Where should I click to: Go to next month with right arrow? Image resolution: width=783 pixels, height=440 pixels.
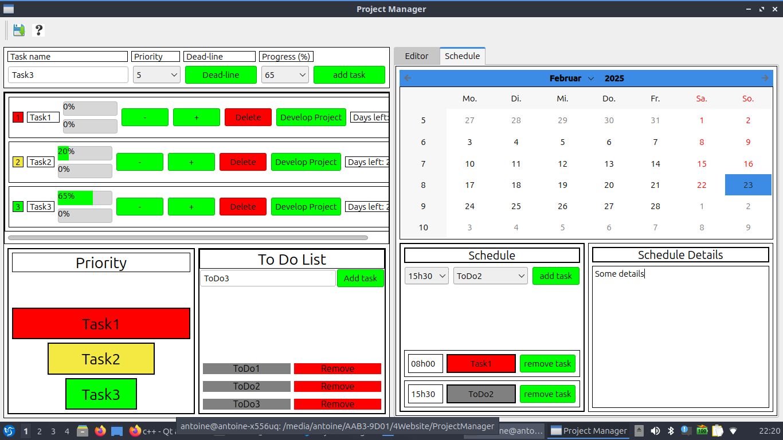765,78
